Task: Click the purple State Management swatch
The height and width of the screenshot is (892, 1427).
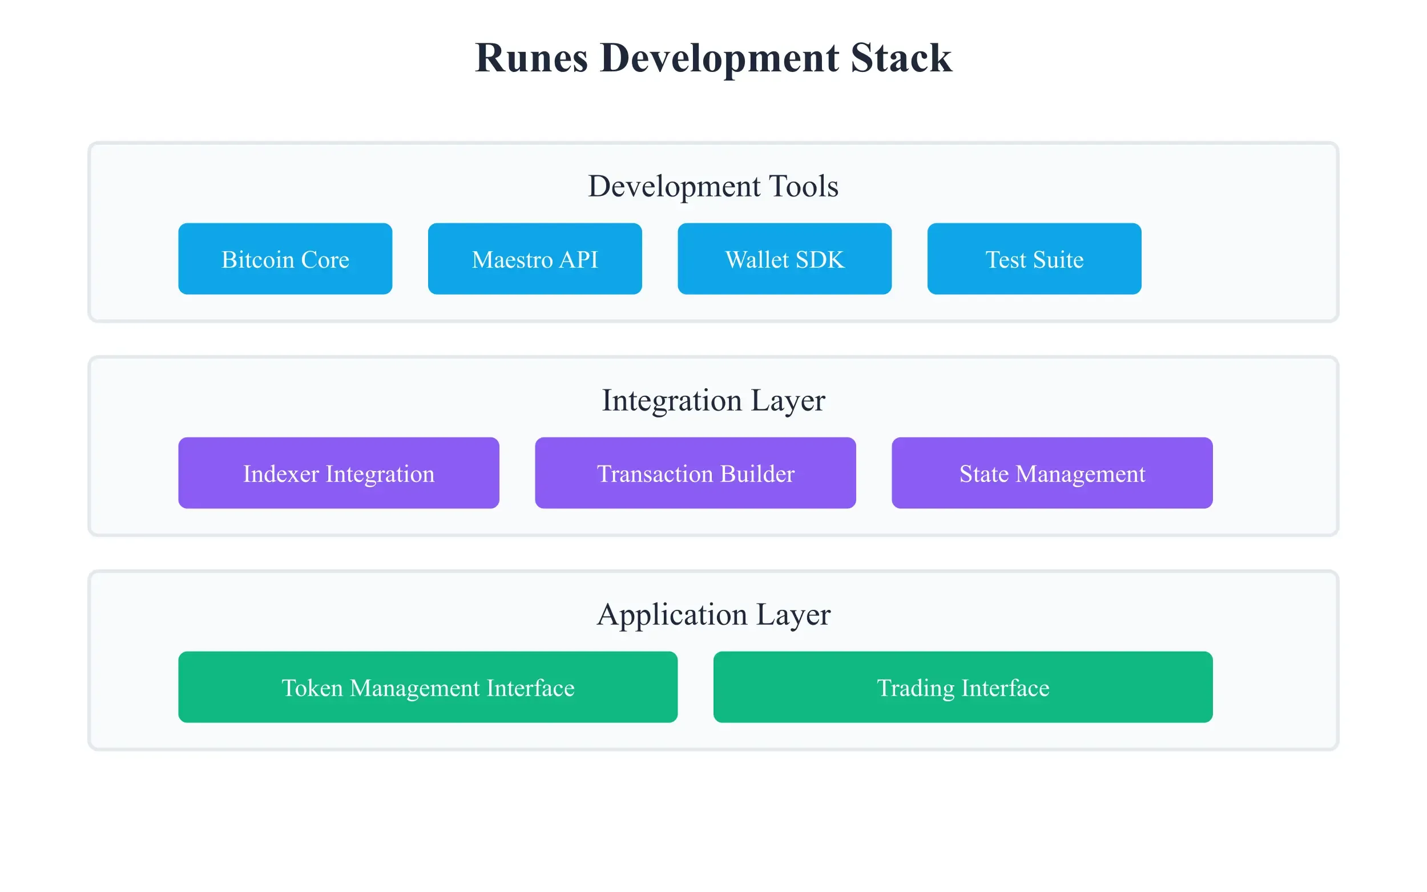Action: coord(1052,472)
